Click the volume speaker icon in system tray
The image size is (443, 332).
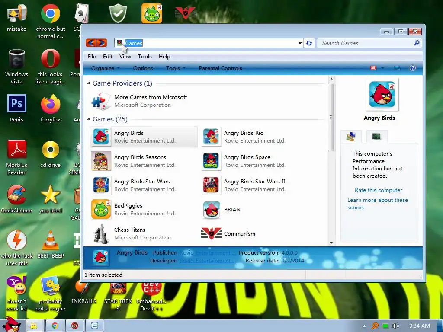pyautogui.click(x=396, y=326)
